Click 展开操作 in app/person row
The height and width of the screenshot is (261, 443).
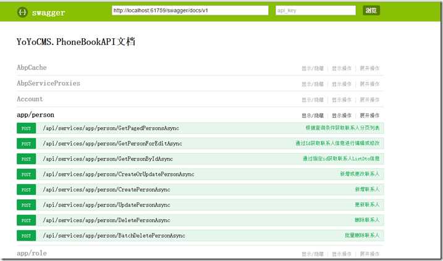[369, 115]
